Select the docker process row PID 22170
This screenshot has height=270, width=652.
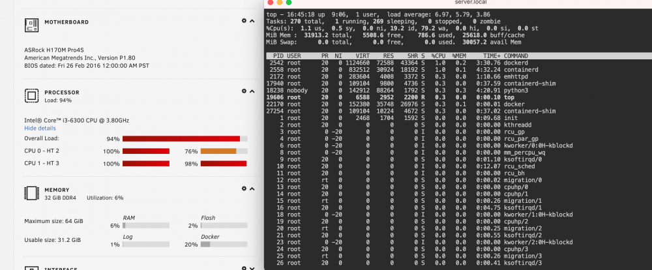[x=458, y=104]
